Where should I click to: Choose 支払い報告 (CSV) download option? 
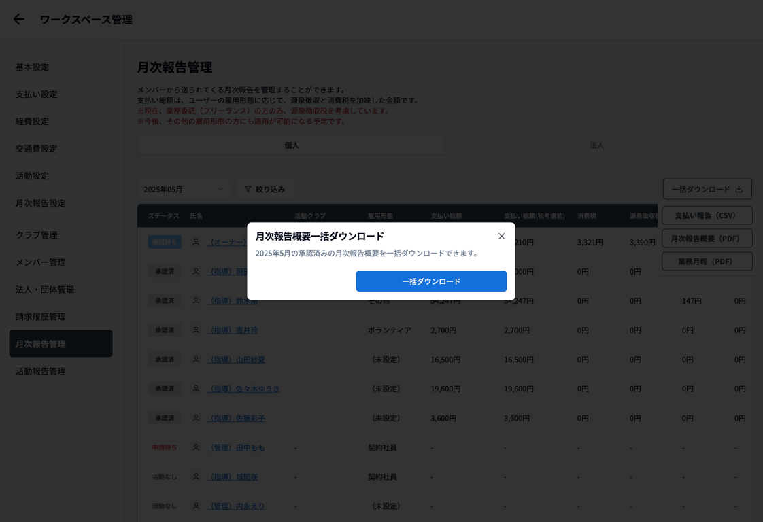[707, 215]
